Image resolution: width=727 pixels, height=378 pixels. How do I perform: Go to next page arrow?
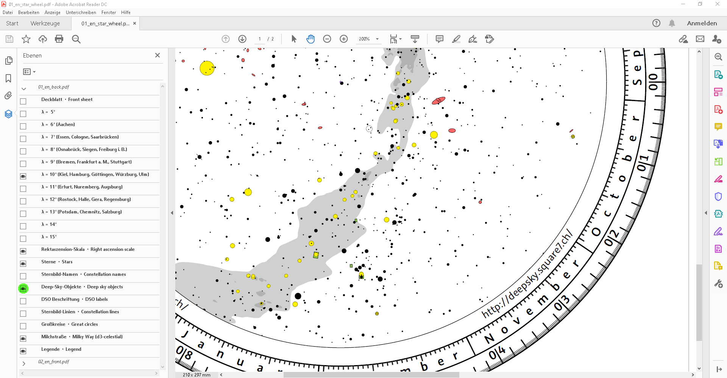242,39
